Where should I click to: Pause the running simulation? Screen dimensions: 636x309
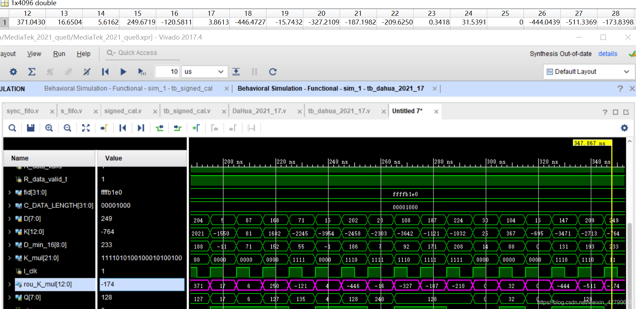pos(254,72)
